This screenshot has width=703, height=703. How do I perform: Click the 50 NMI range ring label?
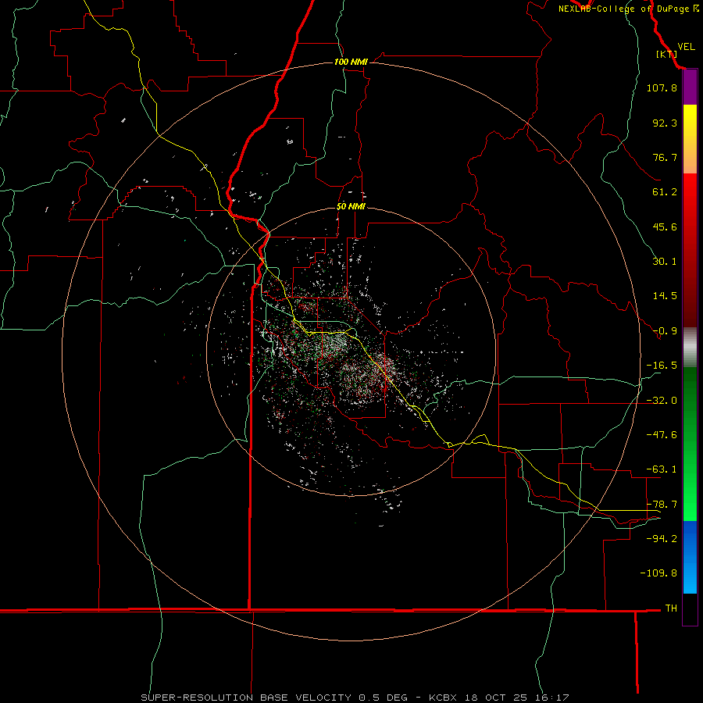351,207
